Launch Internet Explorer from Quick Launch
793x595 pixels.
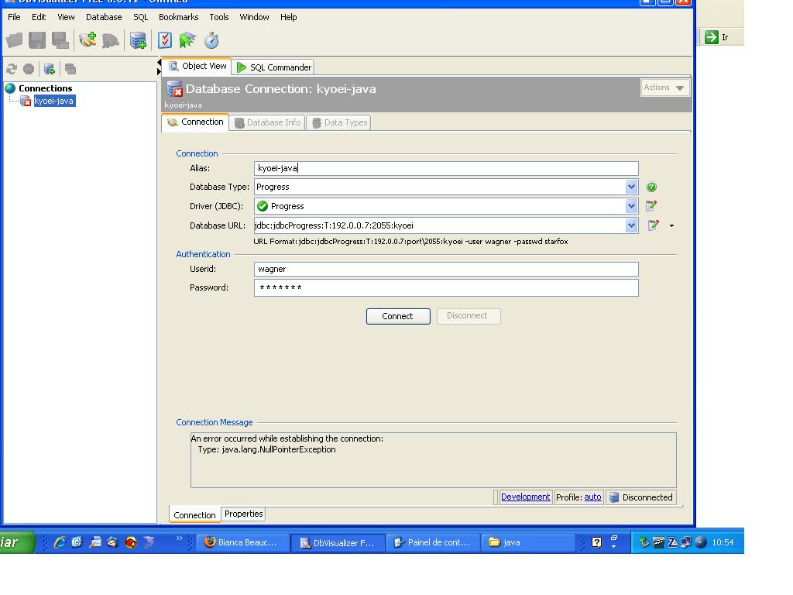[x=60, y=542]
